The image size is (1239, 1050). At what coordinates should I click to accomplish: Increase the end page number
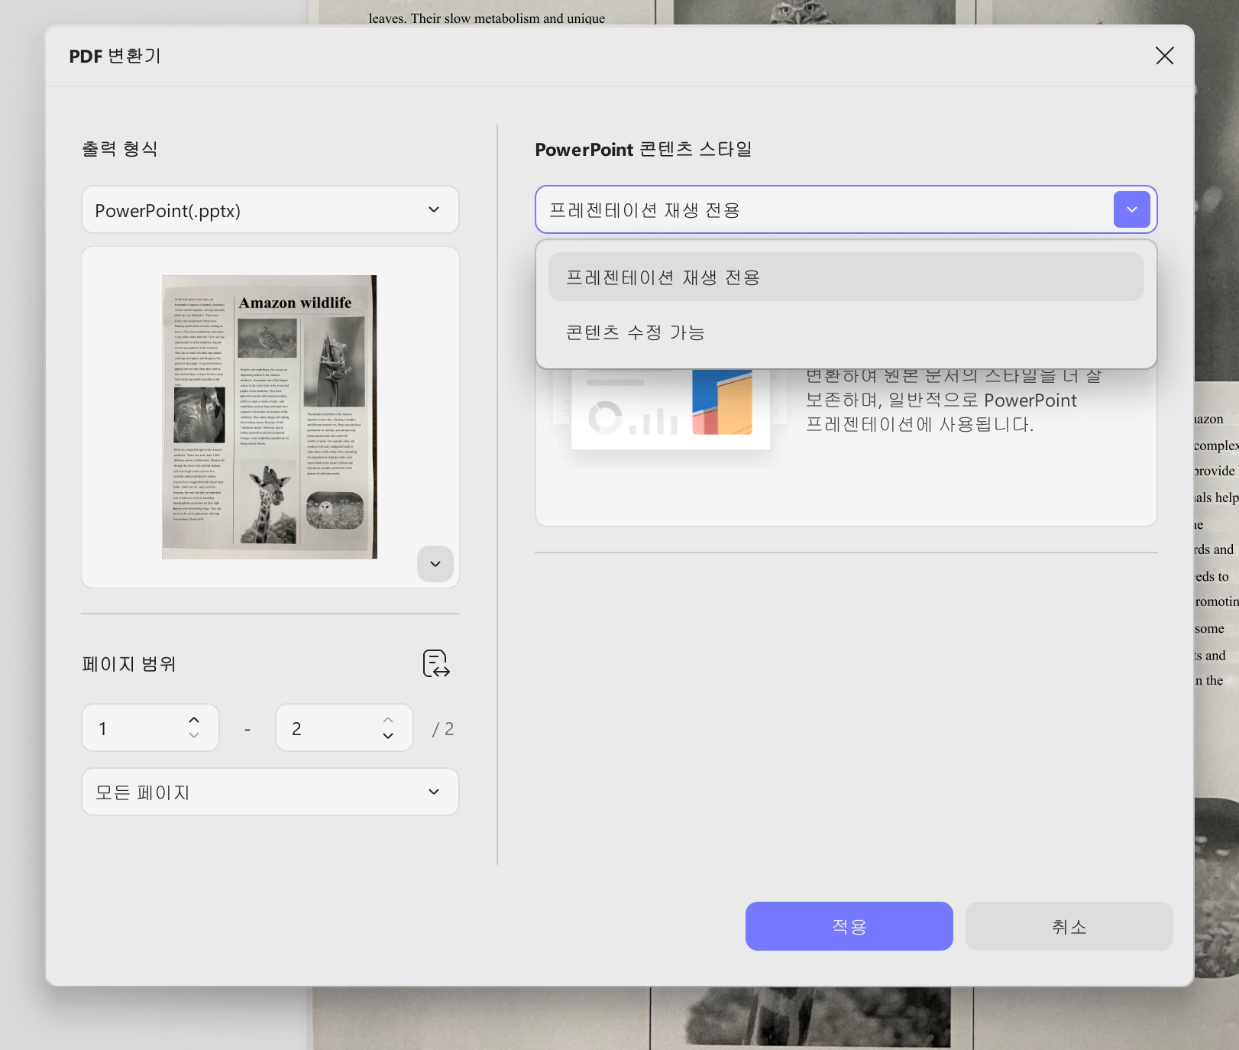[388, 720]
